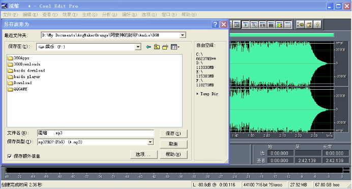Click the hms label on time ruler
Screen dimensions: 352x189
pyautogui.click(x=329, y=136)
